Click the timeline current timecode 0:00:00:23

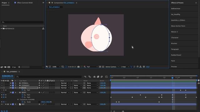coord(7,76)
